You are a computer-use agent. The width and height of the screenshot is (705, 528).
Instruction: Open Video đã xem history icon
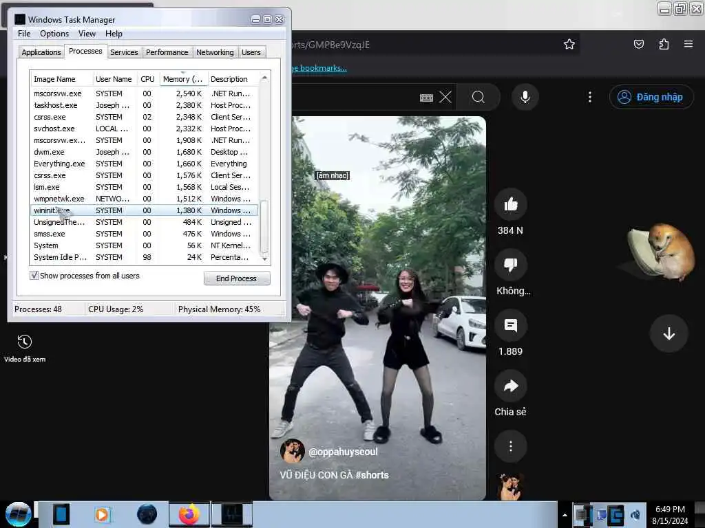[x=25, y=342]
